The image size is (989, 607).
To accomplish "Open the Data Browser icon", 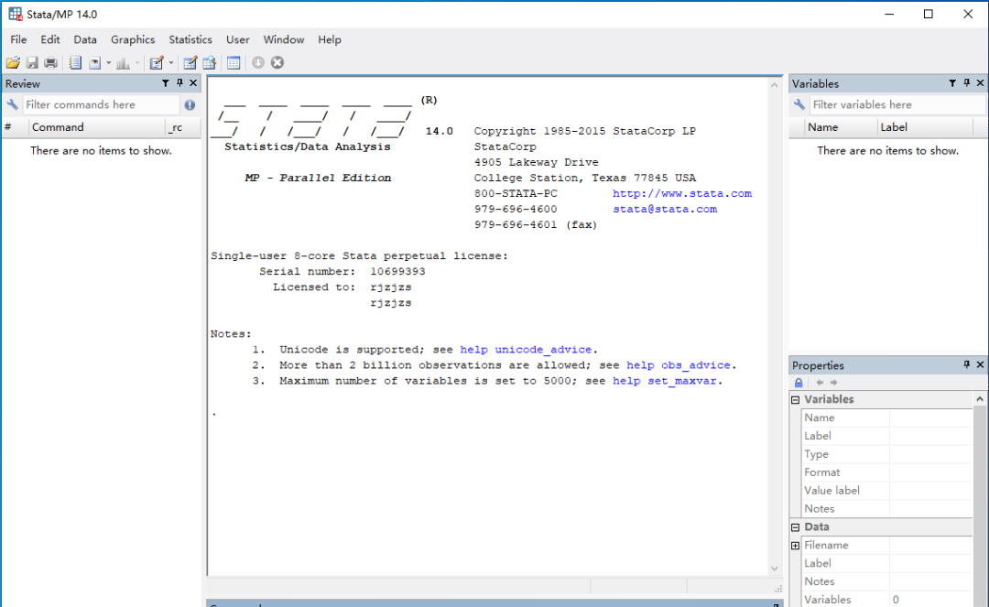I will click(209, 62).
